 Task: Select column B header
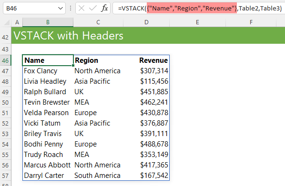click(x=48, y=22)
